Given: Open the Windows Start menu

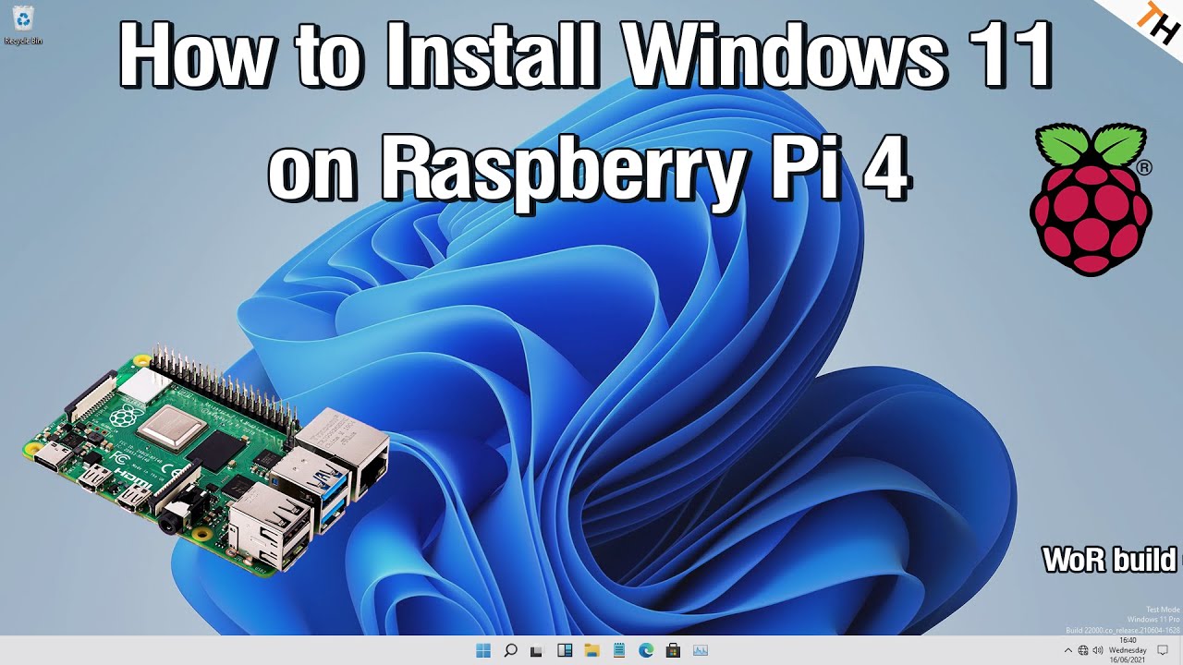Looking at the screenshot, I should [x=482, y=650].
